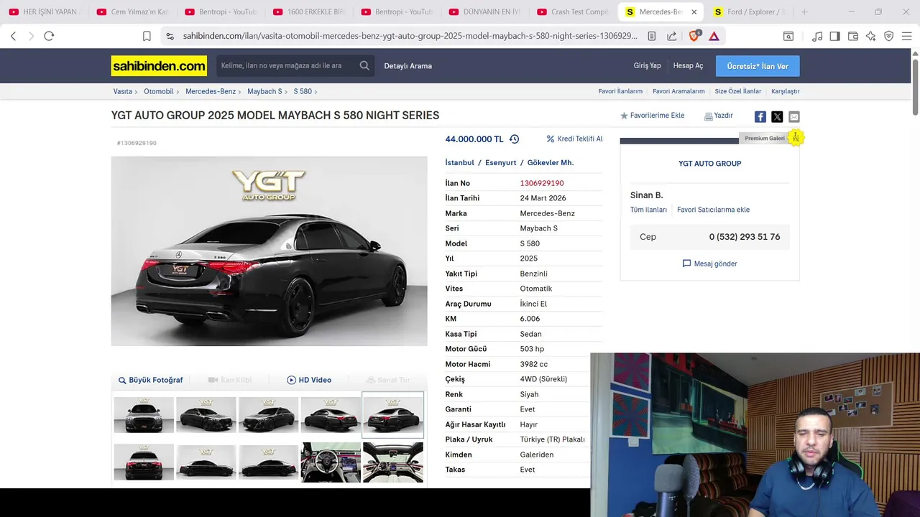Open the Otomobil breadcrumb dropdown
Screen dimensions: 920x517
(x=161, y=91)
